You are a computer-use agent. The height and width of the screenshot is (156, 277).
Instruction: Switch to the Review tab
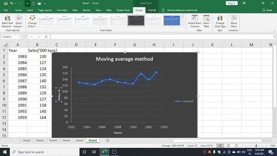[x=87, y=10]
